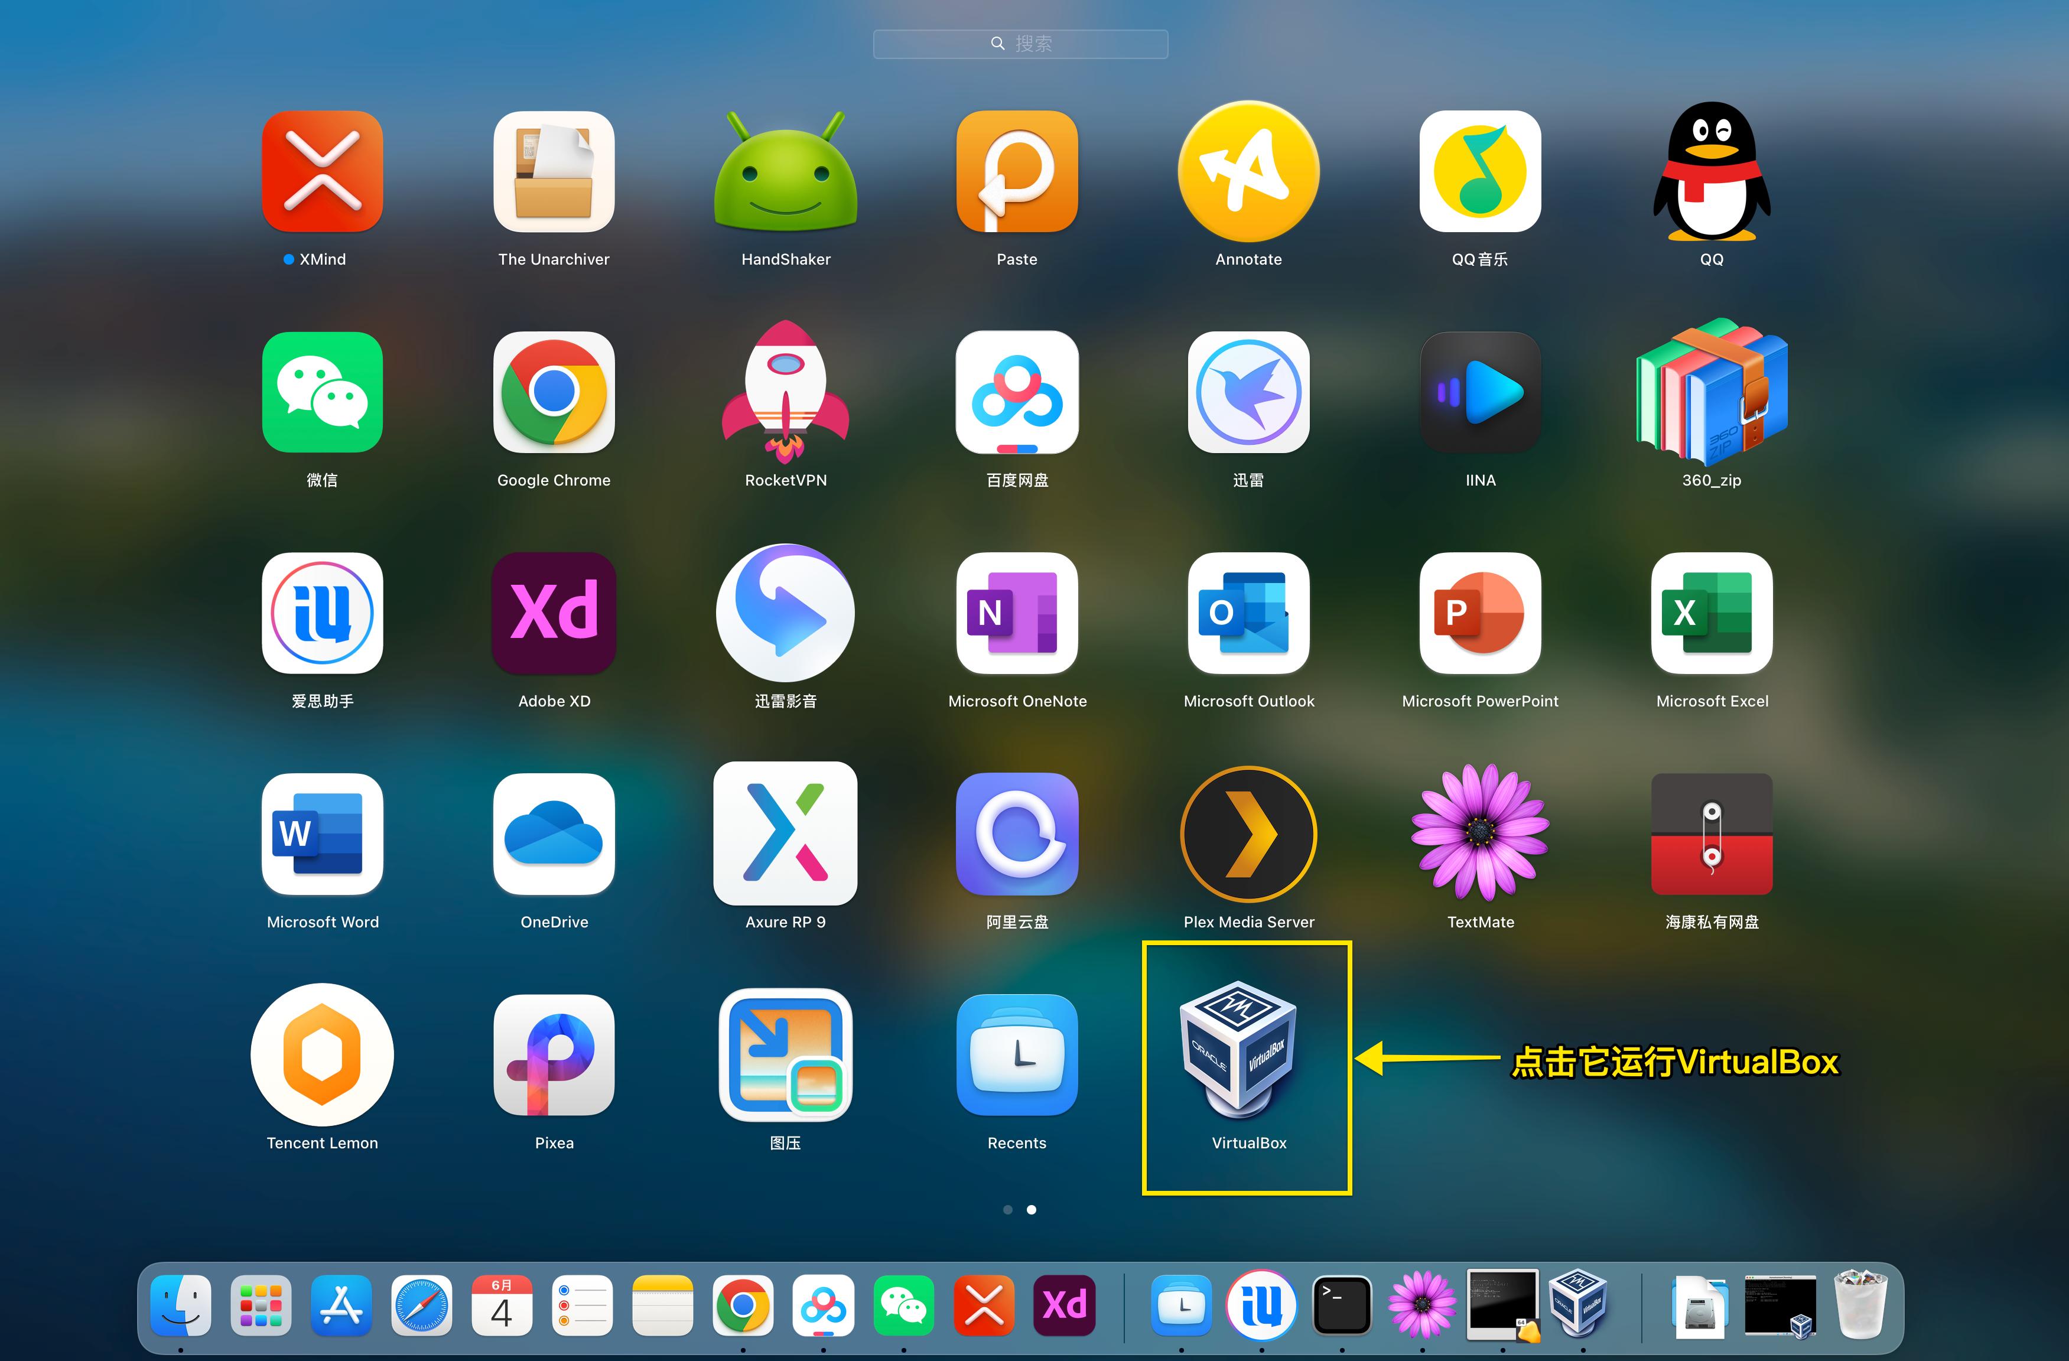2069x1361 pixels.
Task: Open Microsoft OneNote
Action: pyautogui.click(x=1016, y=614)
